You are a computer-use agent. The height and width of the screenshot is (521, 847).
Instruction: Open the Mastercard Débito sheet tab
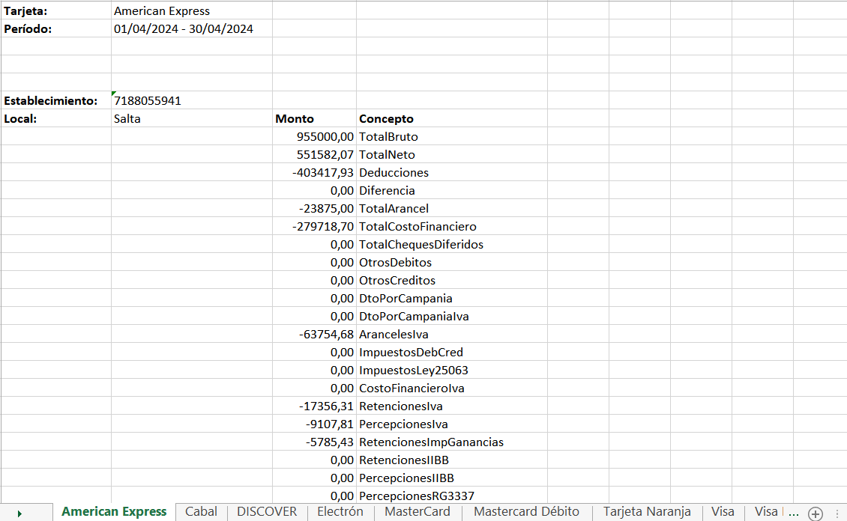pos(526,512)
